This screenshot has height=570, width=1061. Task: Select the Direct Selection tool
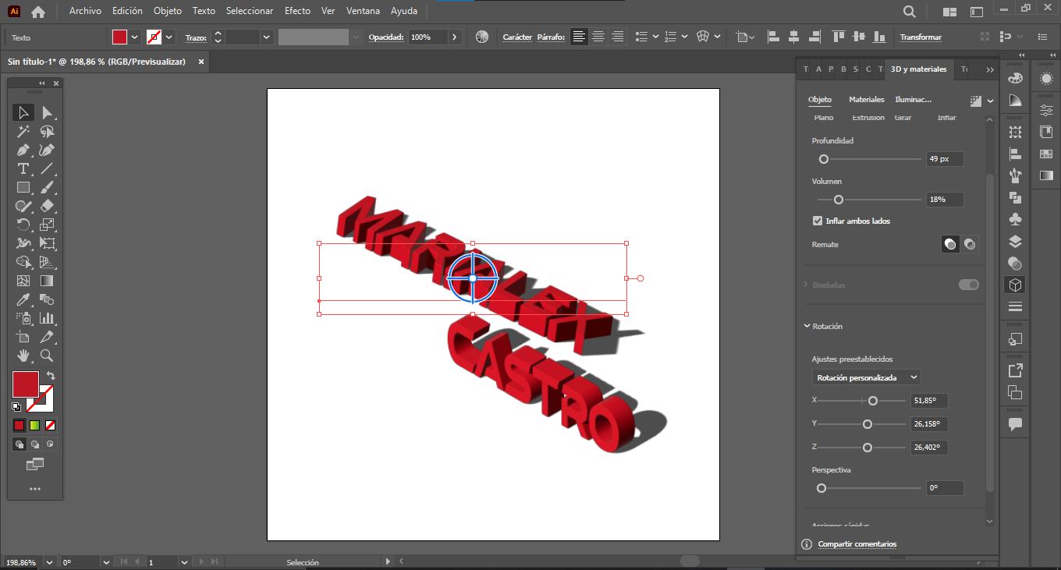[x=47, y=113]
